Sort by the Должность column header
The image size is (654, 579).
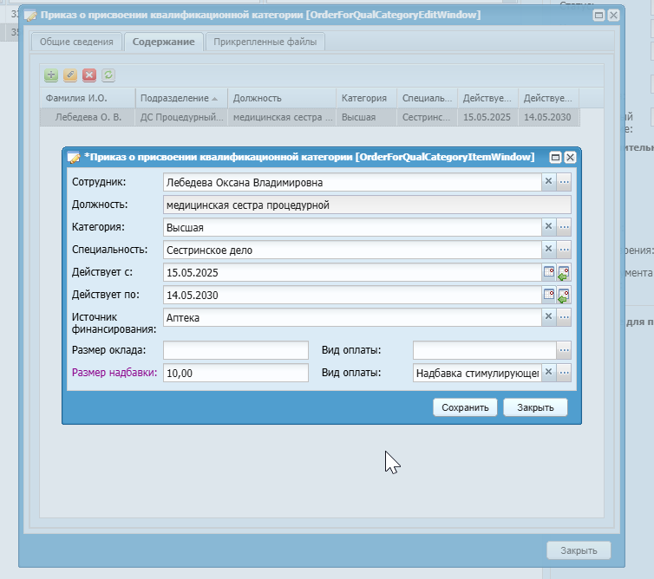282,98
